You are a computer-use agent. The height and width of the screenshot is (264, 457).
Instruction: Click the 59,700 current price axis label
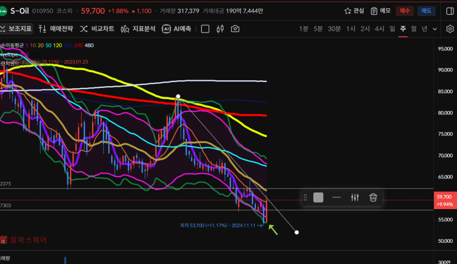[444, 200]
